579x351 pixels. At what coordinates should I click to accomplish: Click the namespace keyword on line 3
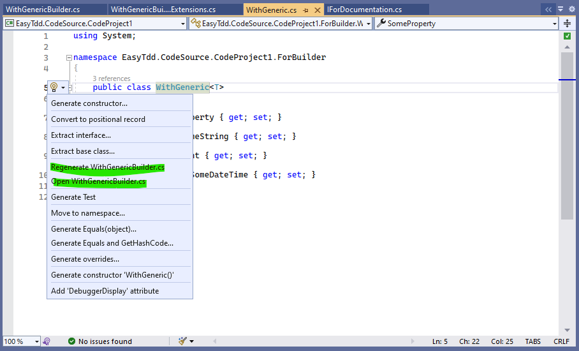tap(95, 57)
